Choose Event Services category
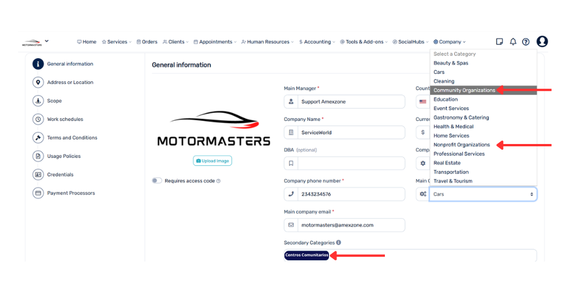The width and height of the screenshot is (577, 288). tap(483, 108)
